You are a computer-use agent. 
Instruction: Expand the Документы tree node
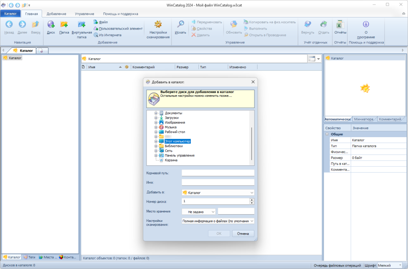[x=156, y=113]
